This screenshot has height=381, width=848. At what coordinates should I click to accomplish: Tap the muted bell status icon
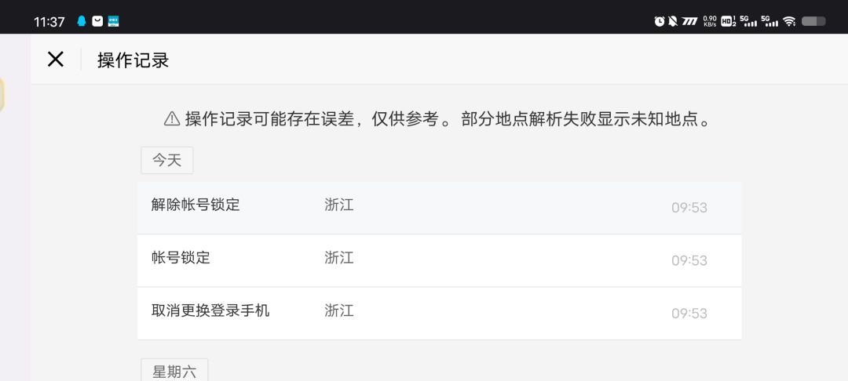[x=673, y=21]
